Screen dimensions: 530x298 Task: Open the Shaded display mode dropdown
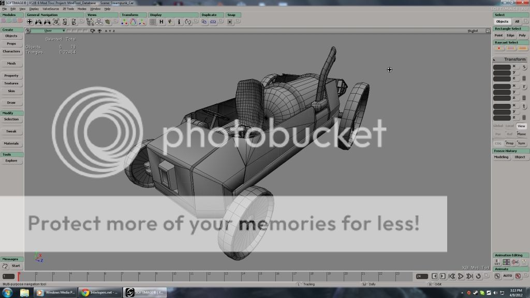472,31
